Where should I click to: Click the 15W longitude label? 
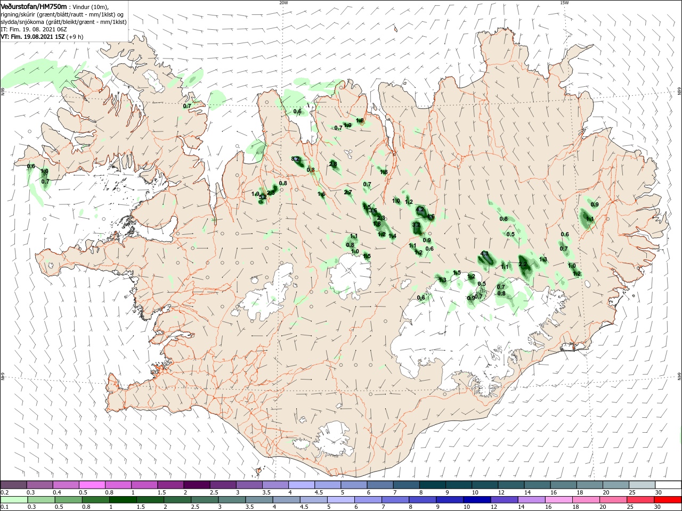tap(565, 3)
